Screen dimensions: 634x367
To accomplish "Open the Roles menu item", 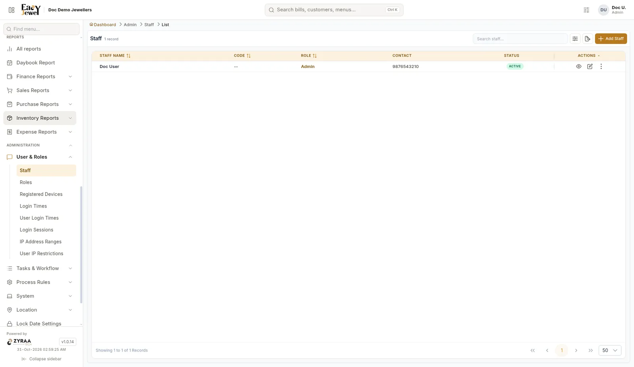I will point(46,182).
